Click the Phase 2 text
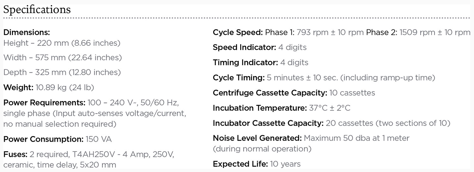 381,33
